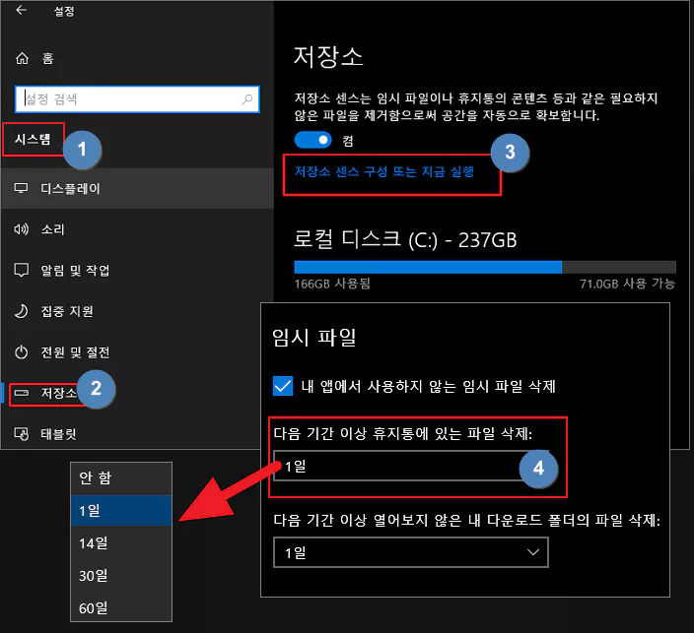Click the 집중 지원 moon icon

click(22, 311)
